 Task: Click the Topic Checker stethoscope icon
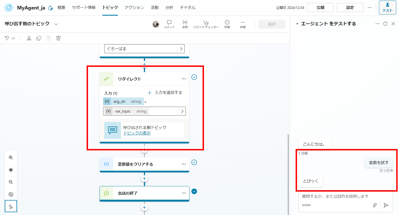pos(206,23)
